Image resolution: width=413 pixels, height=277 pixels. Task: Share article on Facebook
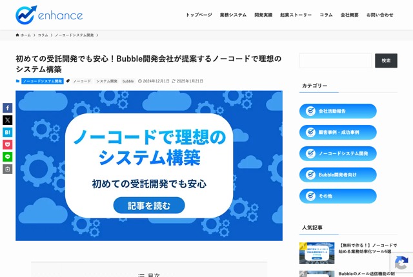coord(8,108)
